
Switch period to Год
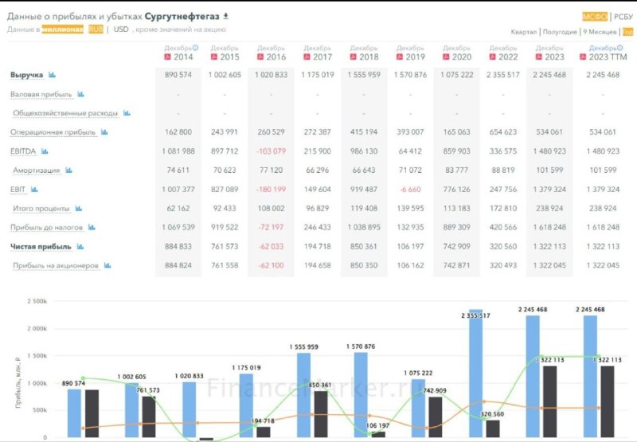pyautogui.click(x=627, y=32)
